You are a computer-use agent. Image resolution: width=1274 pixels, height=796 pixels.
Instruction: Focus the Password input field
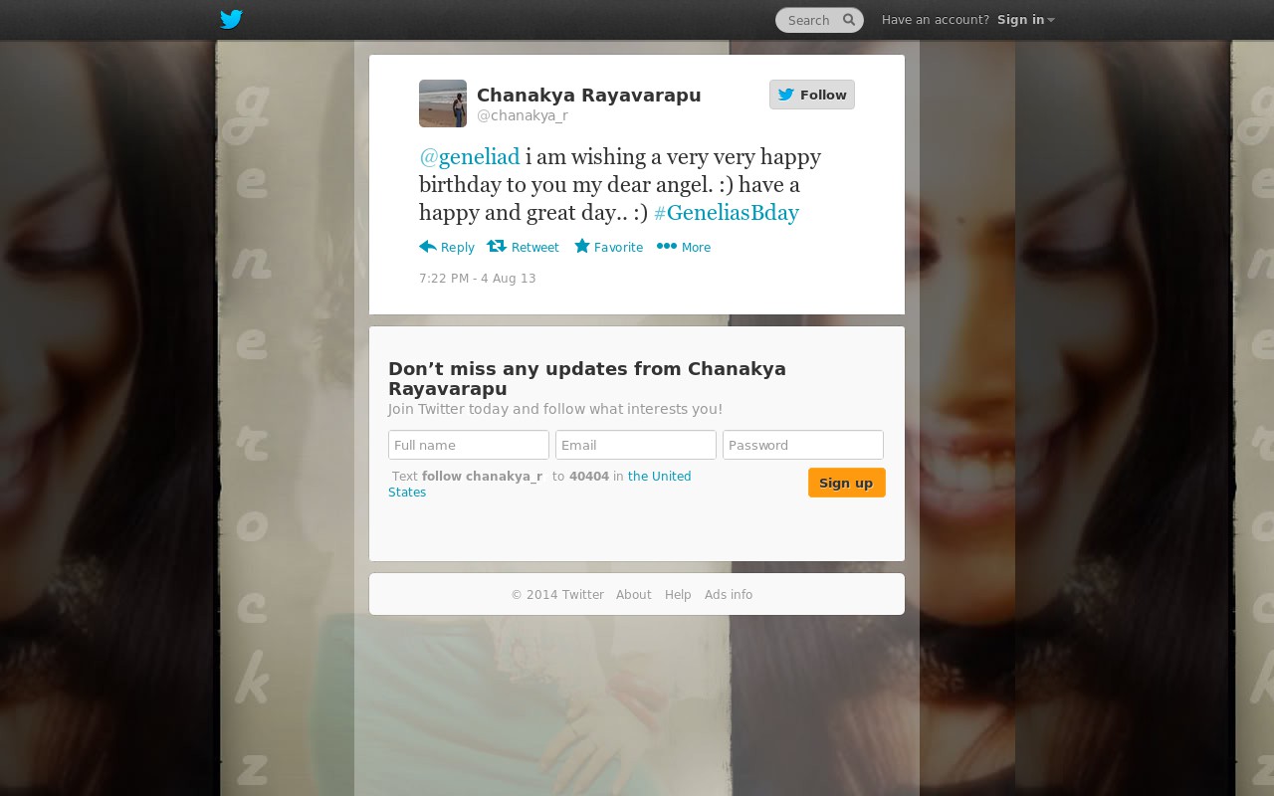(803, 445)
